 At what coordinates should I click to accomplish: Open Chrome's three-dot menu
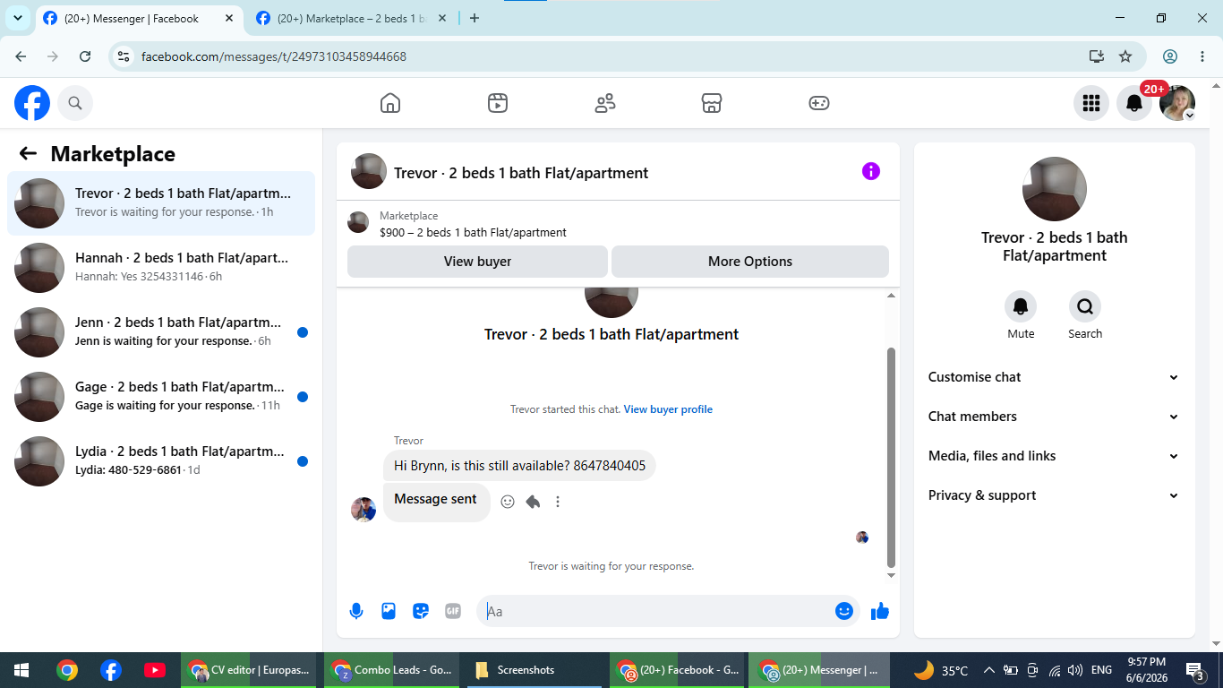1202,56
